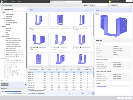Screen dimensions: 133x100
Task: Open the Help menu
Action: (19, 2)
